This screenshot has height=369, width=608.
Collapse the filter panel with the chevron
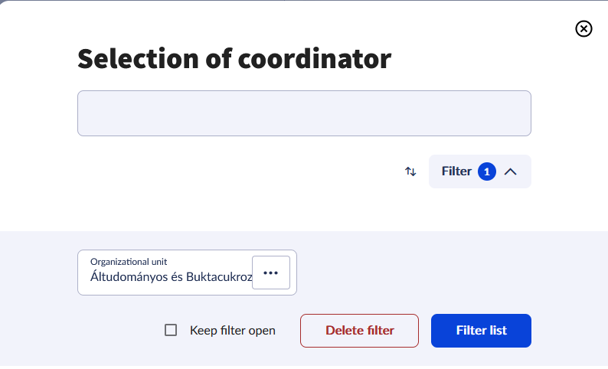[511, 171]
